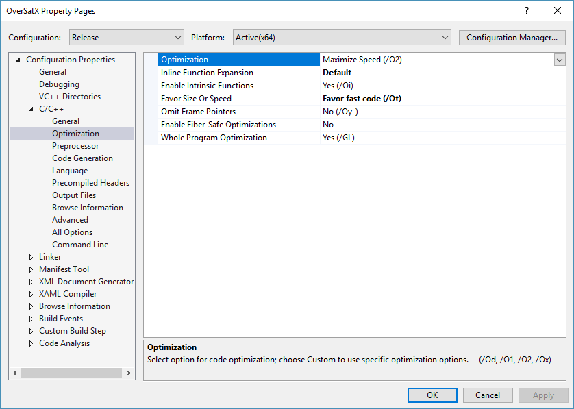The height and width of the screenshot is (409, 574).
Task: Select the Preprocessor page
Action: click(75, 146)
